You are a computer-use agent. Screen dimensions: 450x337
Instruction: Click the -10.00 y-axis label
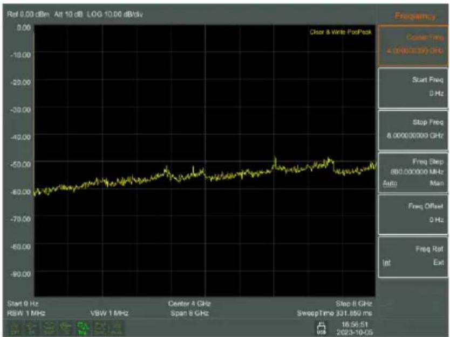21,55
